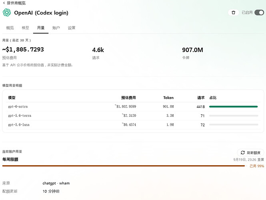This screenshot has width=266, height=200.
Task: Click the reset time 9月19日, 23:26
Action: coord(245,160)
